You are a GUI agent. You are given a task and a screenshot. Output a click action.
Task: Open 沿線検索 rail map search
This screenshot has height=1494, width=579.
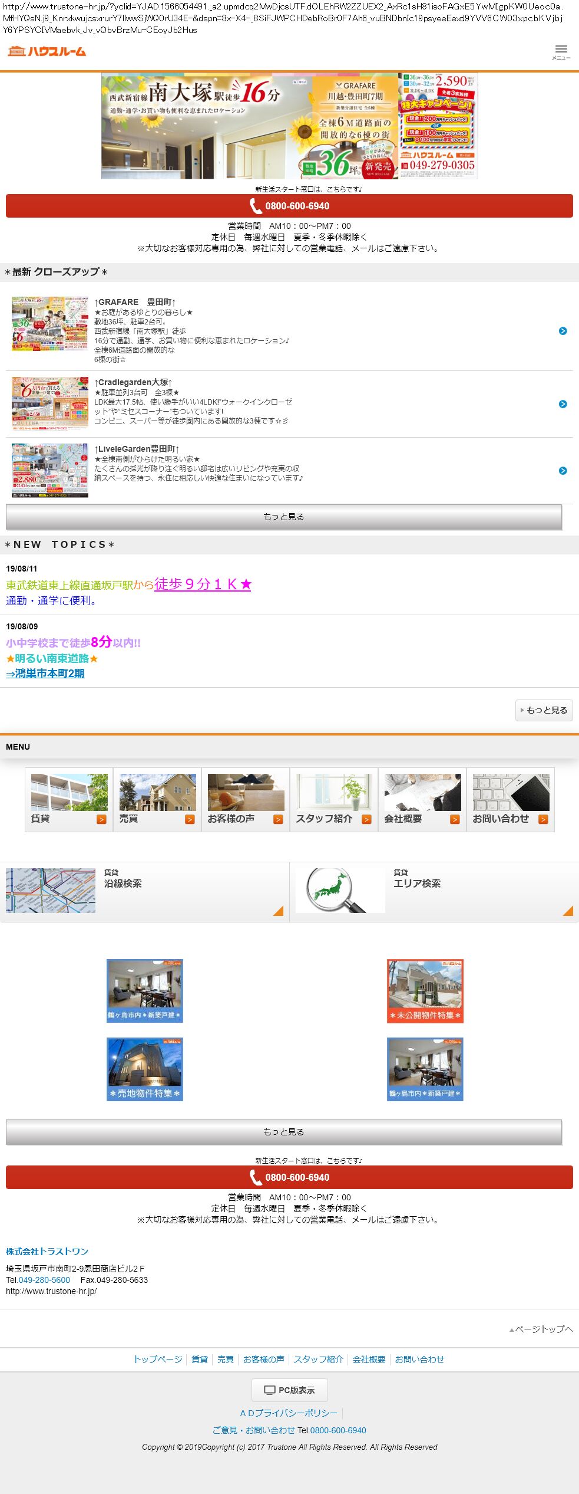pyautogui.click(x=144, y=891)
